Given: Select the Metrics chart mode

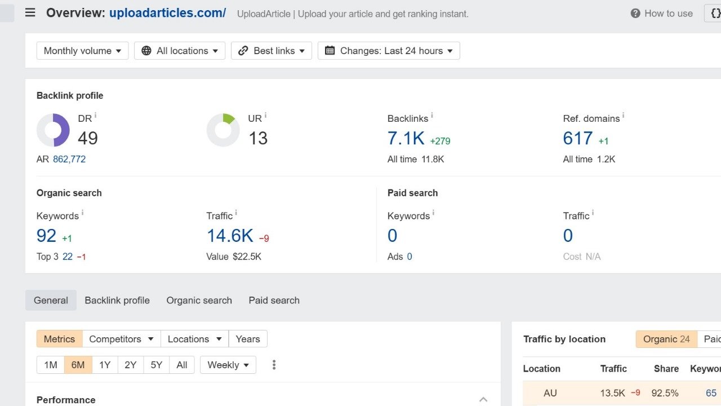Looking at the screenshot, I should pyautogui.click(x=60, y=339).
